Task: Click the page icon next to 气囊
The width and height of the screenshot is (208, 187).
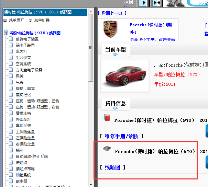Action: tap(11, 82)
